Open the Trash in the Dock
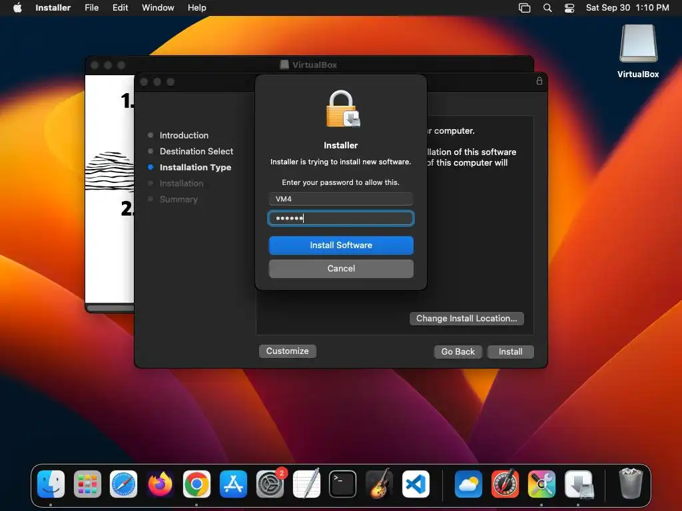 pos(631,483)
